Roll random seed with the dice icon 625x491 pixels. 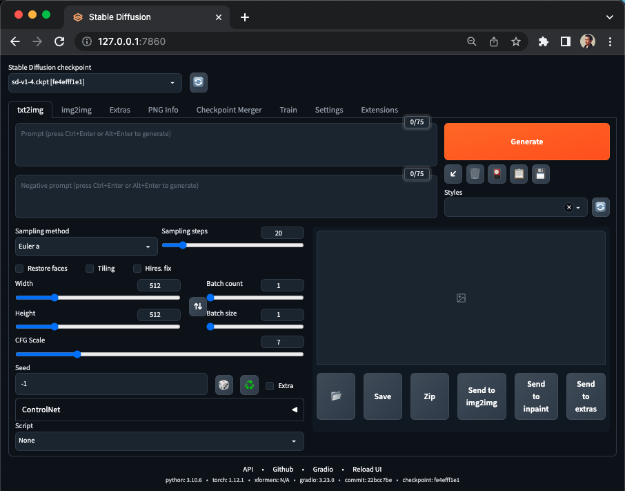click(224, 385)
